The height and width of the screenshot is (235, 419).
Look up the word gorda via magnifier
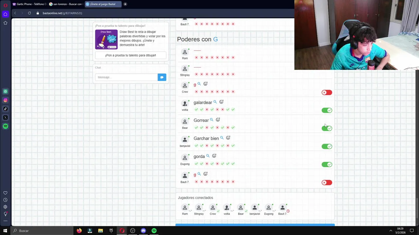(x=208, y=156)
